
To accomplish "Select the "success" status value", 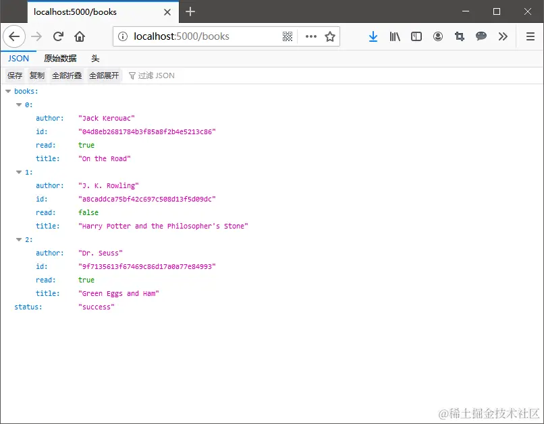I will click(x=96, y=307).
